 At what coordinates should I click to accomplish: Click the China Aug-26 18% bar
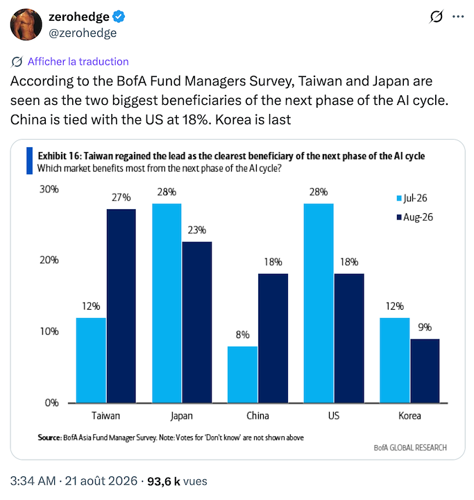pyautogui.click(x=273, y=338)
